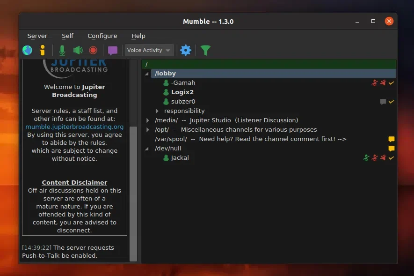Expand the /media/ Jupiter Studio channel
Image resolution: width=414 pixels, height=276 pixels.
coord(148,120)
